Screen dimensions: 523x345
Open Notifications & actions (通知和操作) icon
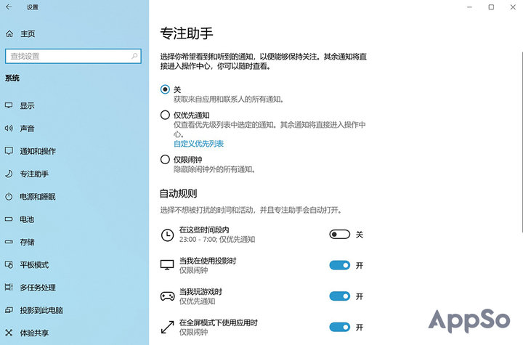point(9,151)
